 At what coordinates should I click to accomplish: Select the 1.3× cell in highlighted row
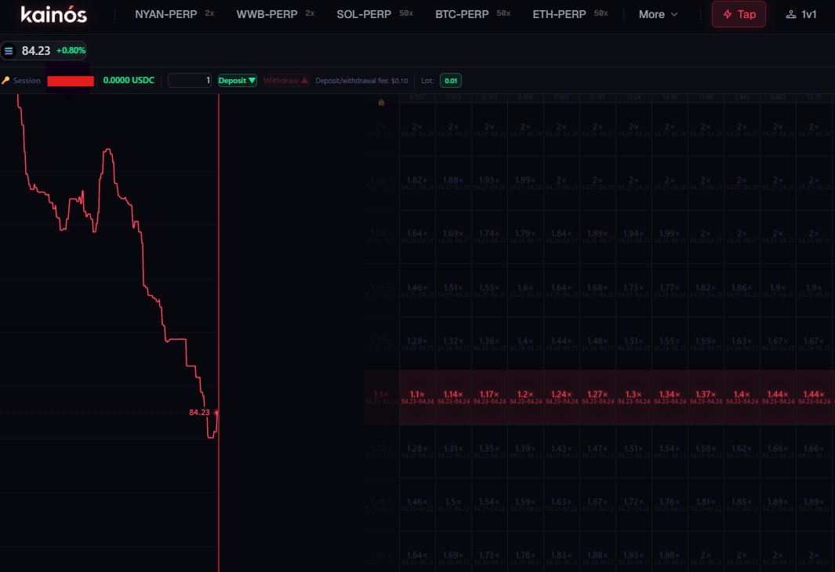(634, 397)
